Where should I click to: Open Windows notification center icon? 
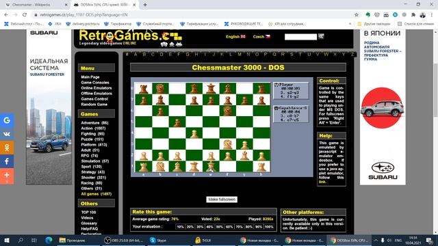[x=429, y=240]
